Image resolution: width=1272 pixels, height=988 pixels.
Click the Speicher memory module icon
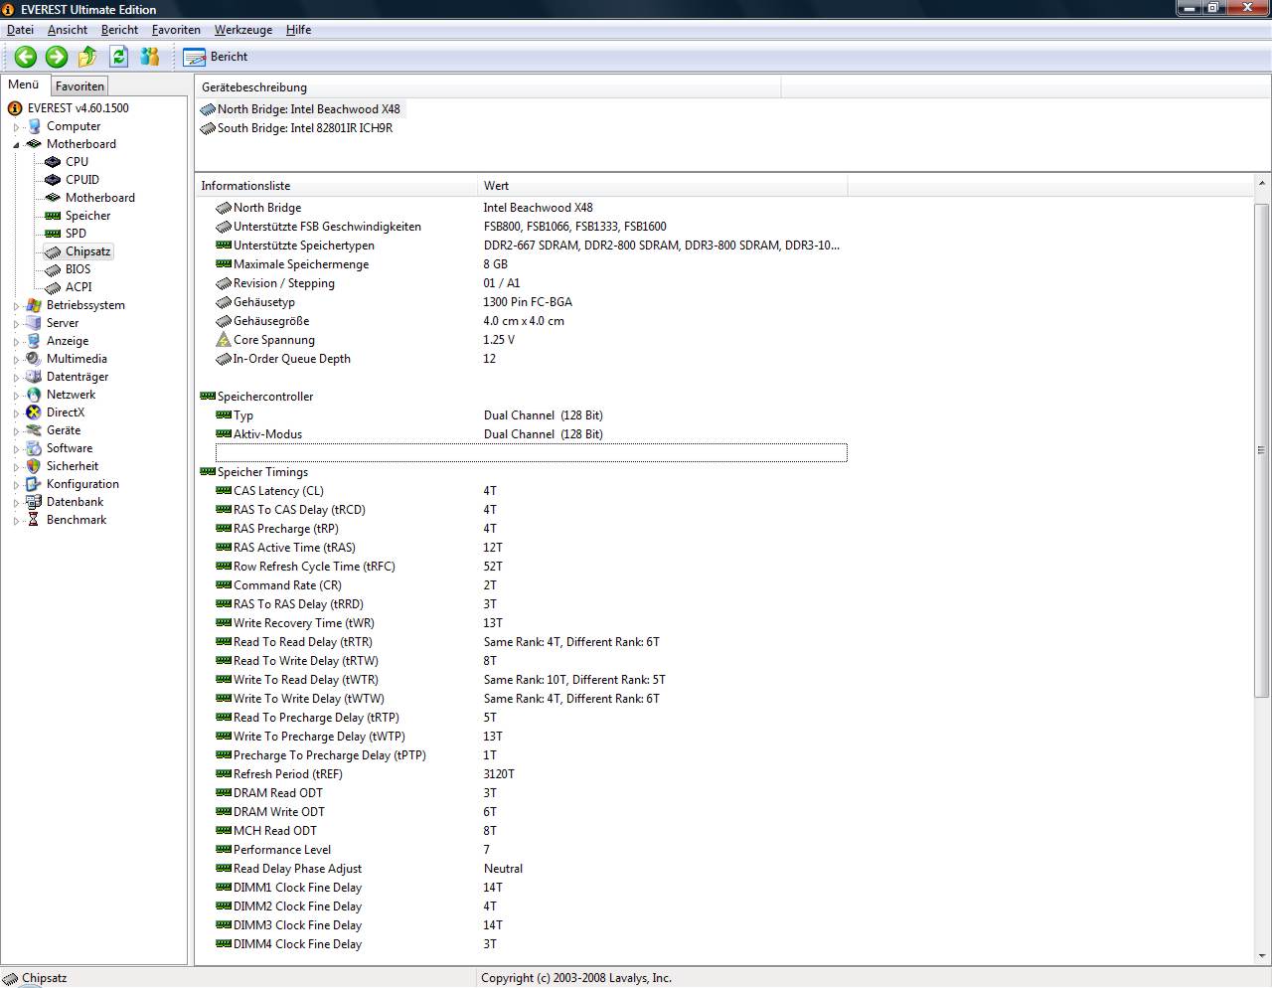(x=54, y=216)
